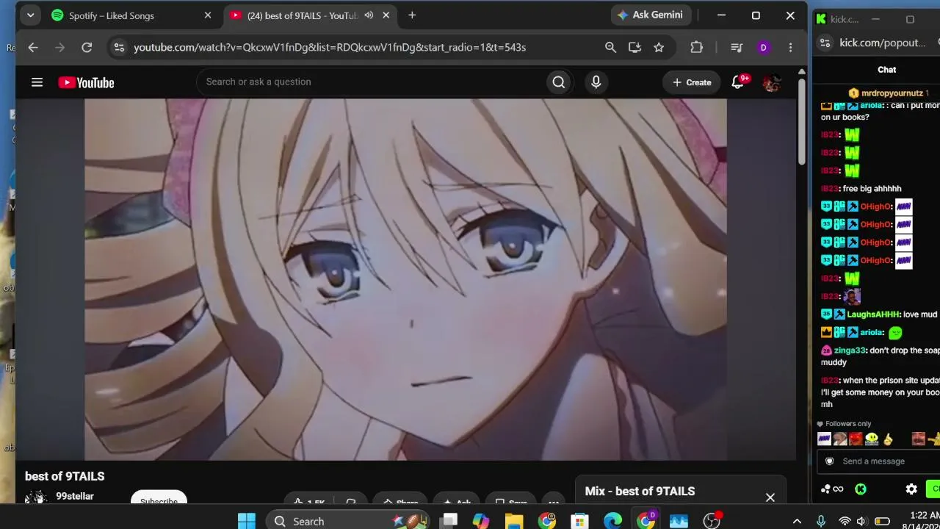
Task: Go back with the browser back arrow
Action: pos(33,47)
